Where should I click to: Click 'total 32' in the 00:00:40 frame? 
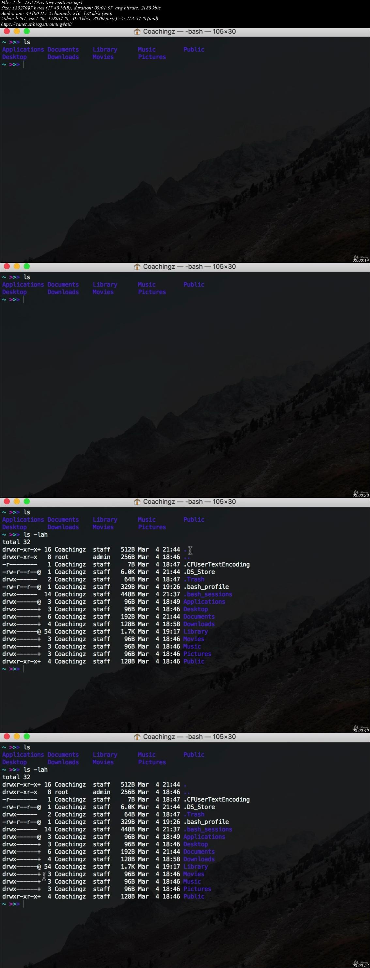16,542
